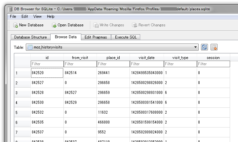238x142 pixels.
Task: Sort by the visit_date column header
Action: pos(147,58)
